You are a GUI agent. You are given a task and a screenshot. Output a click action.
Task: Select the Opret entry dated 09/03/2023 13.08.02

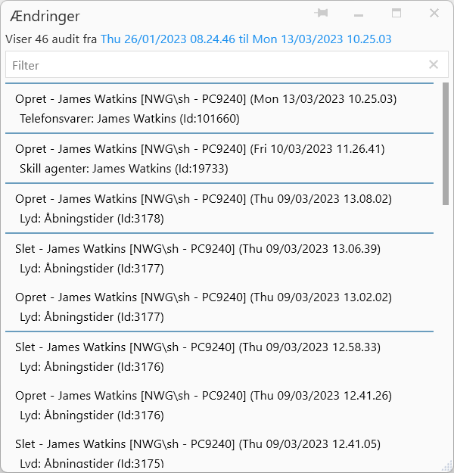click(x=204, y=199)
